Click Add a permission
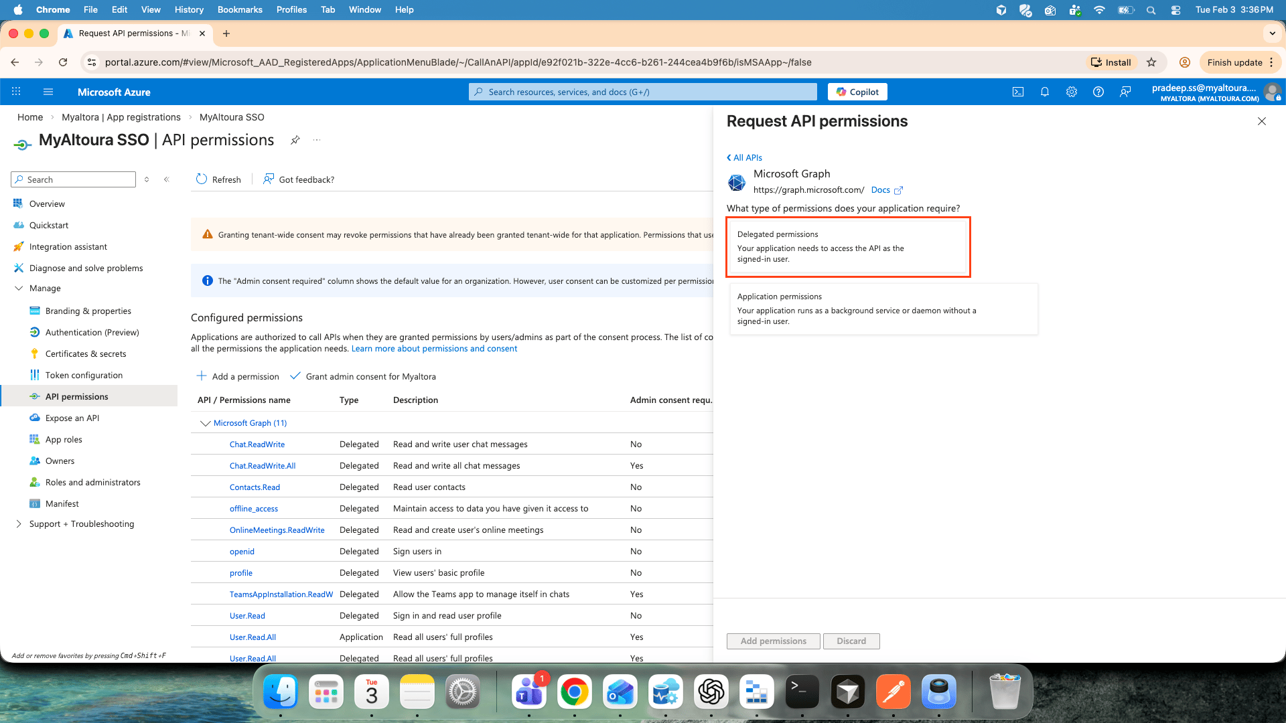Viewport: 1286px width, 723px height. (x=238, y=377)
